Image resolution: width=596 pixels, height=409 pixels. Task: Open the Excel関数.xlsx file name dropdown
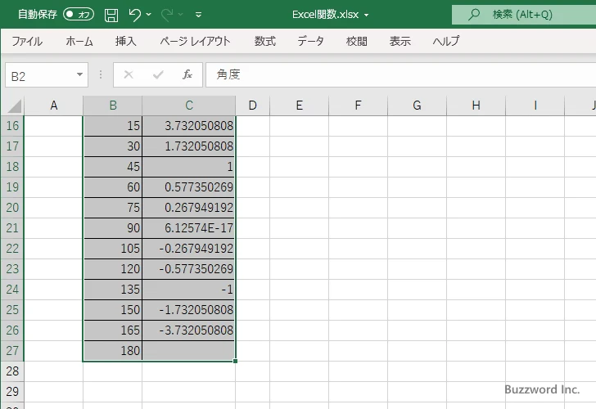click(x=367, y=15)
